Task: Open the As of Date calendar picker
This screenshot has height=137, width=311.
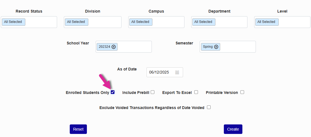Action: pos(177,72)
